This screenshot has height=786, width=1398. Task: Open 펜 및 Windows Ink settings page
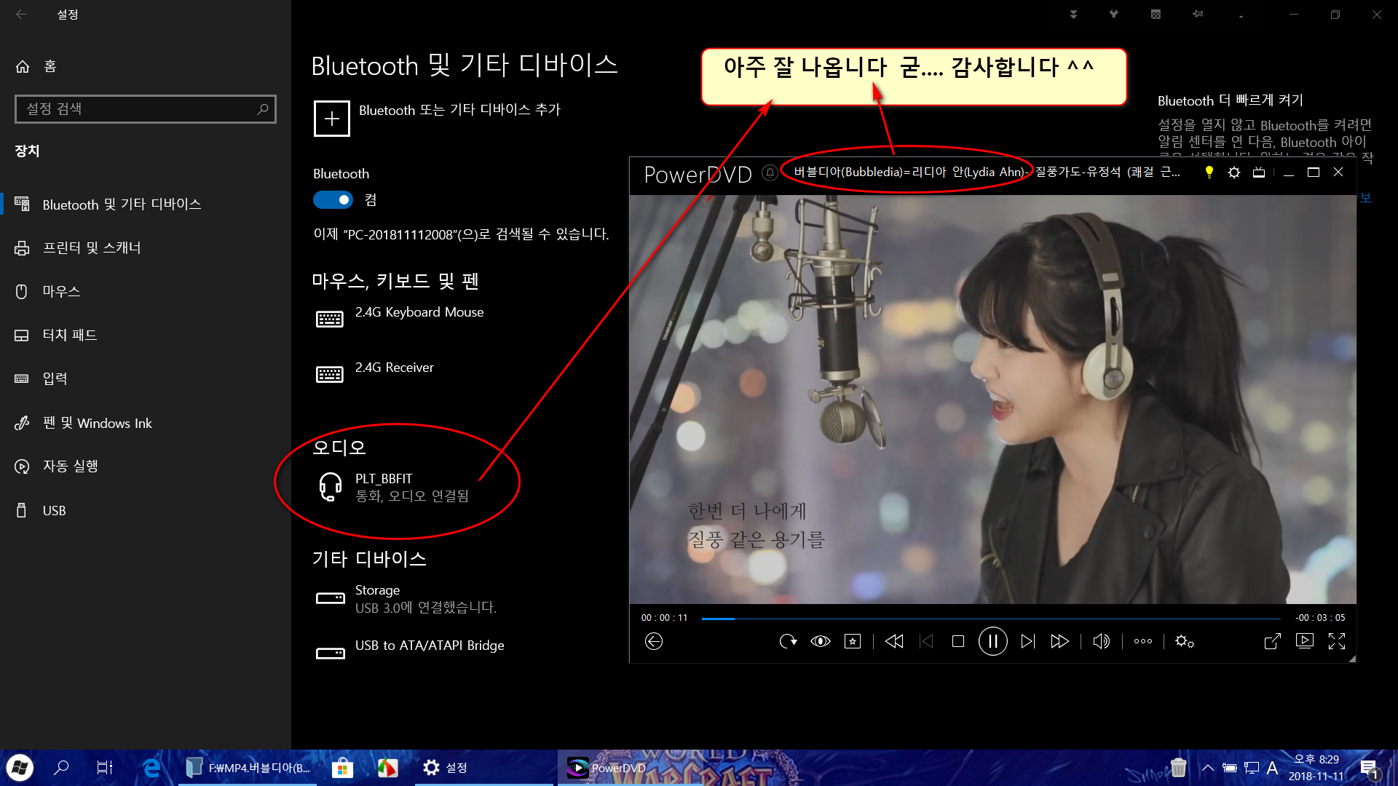click(146, 423)
